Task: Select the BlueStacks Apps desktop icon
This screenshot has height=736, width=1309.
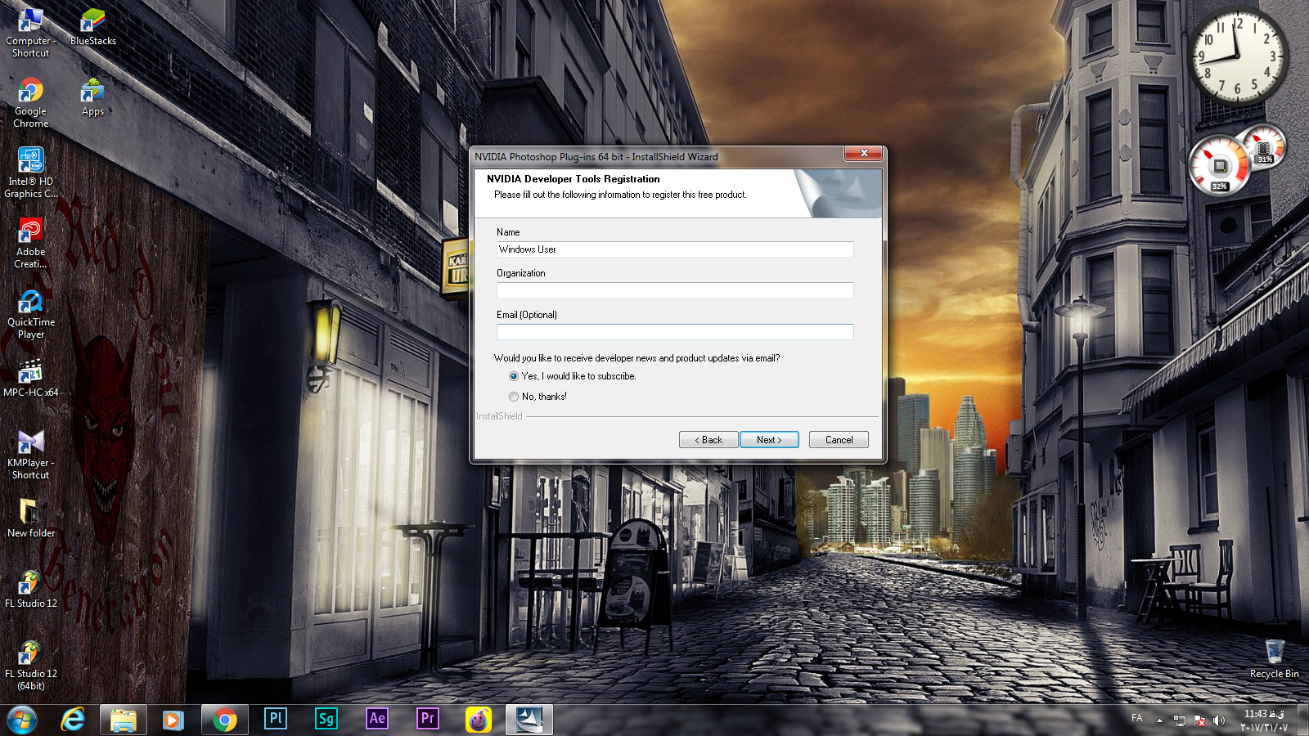Action: (92, 97)
